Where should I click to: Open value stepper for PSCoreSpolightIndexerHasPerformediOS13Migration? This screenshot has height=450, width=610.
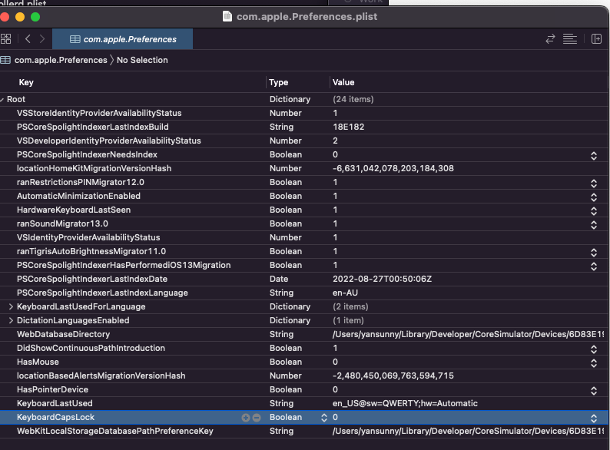click(x=594, y=266)
